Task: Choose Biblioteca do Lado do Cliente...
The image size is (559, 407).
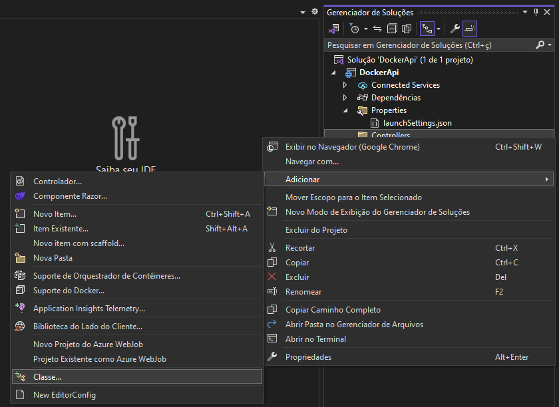Action: [137, 327]
